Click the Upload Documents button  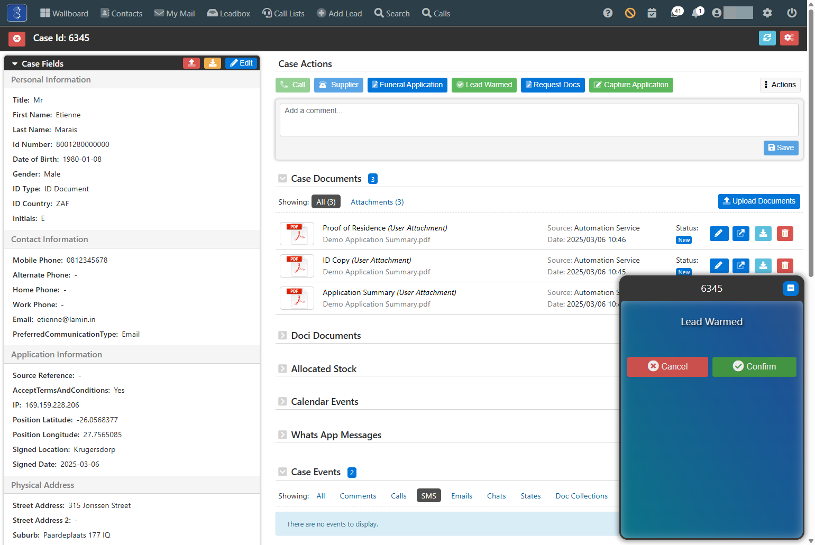tap(759, 201)
